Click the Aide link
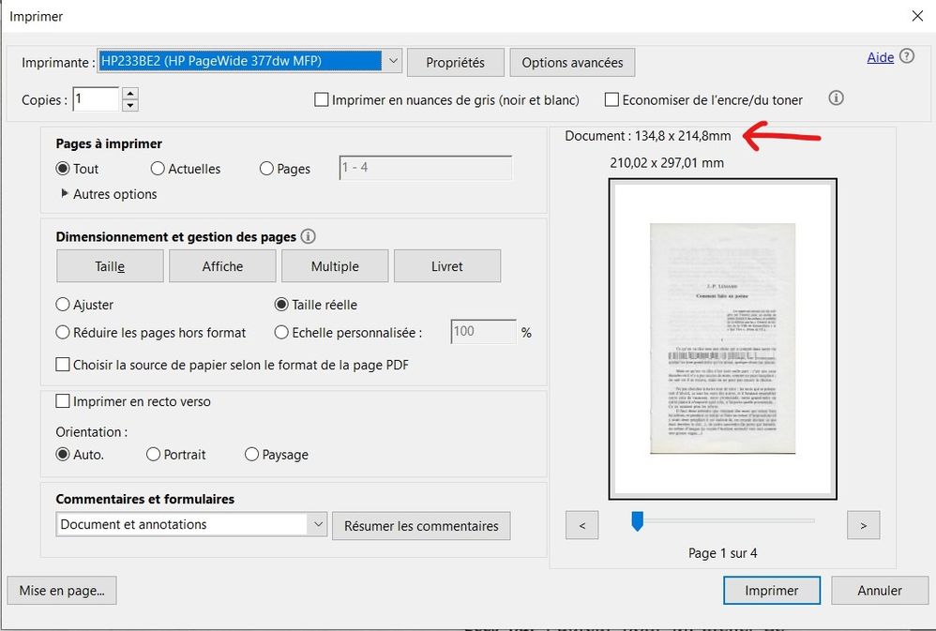This screenshot has width=936, height=631. (880, 57)
